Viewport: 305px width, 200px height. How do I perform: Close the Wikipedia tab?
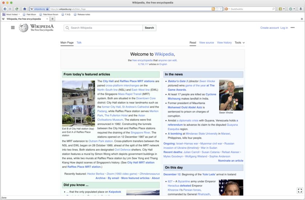(47, 19)
